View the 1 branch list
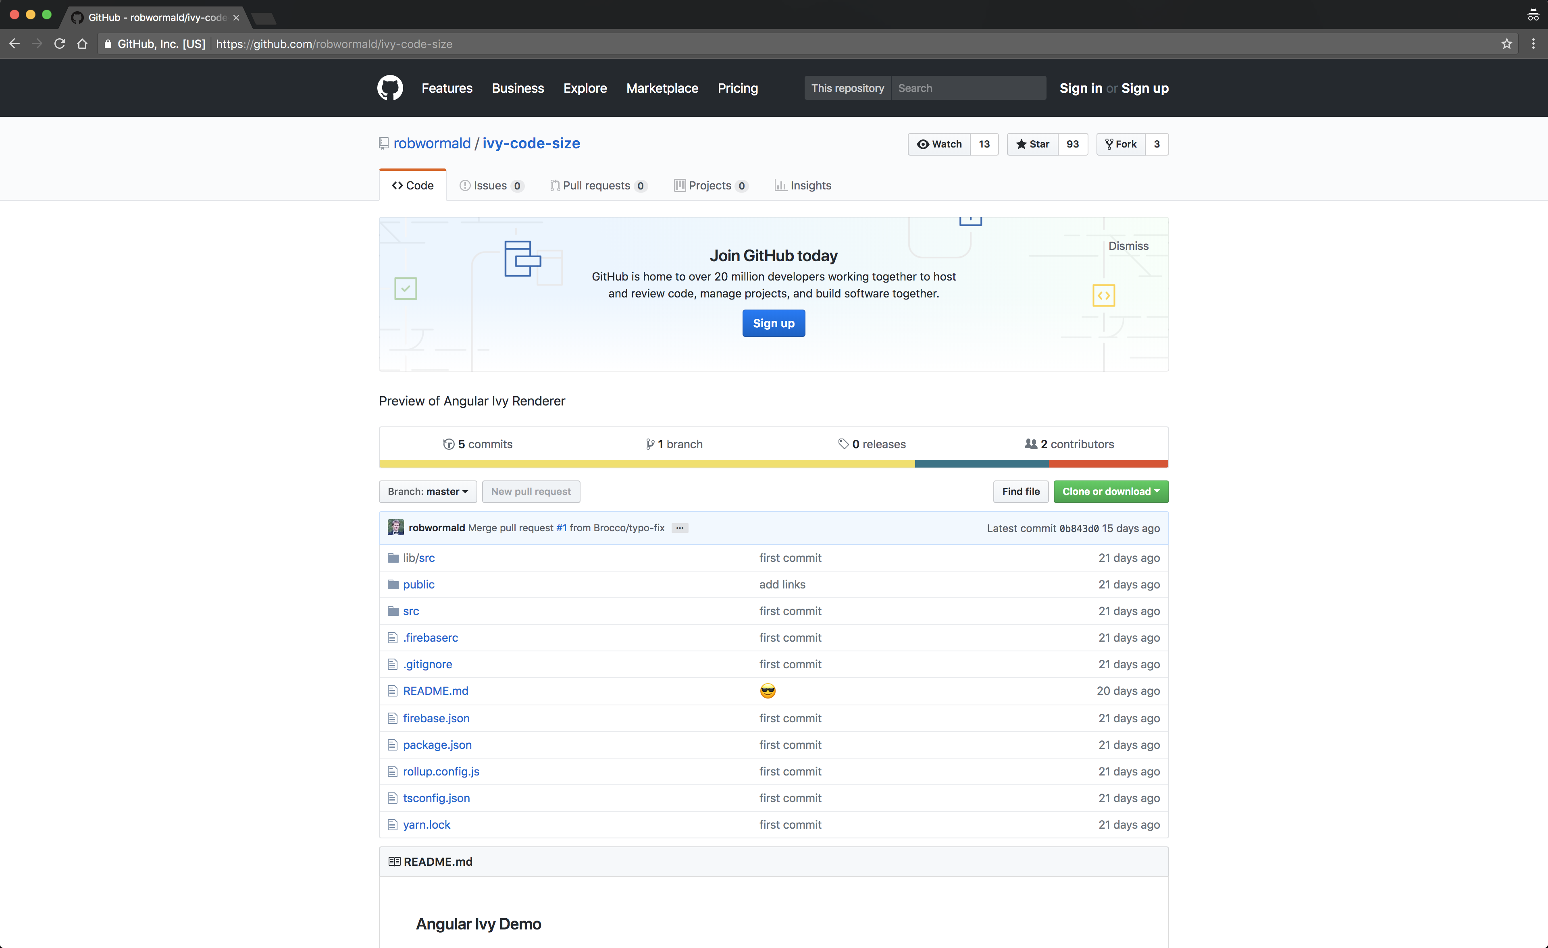The height and width of the screenshot is (948, 1548). (674, 444)
